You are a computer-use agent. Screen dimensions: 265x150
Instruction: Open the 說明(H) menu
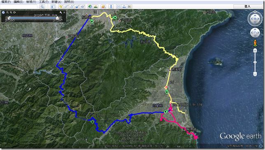pyautogui.click(x=69, y=2)
